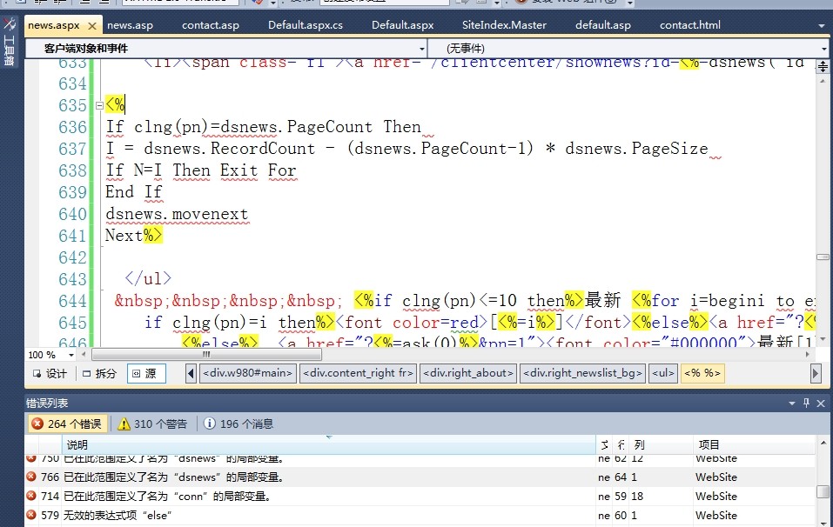Place cursor on 'dsnews.movenext' code line
This screenshot has width=833, height=527.
177,215
